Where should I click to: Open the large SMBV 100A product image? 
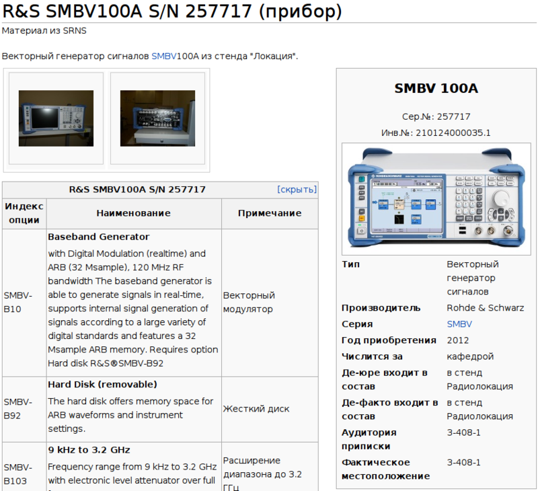436,198
